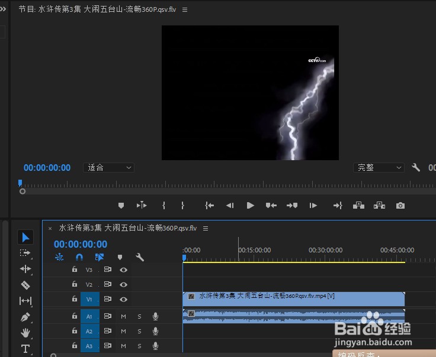
Task: Select the Razor tool
Action: pyautogui.click(x=25, y=285)
